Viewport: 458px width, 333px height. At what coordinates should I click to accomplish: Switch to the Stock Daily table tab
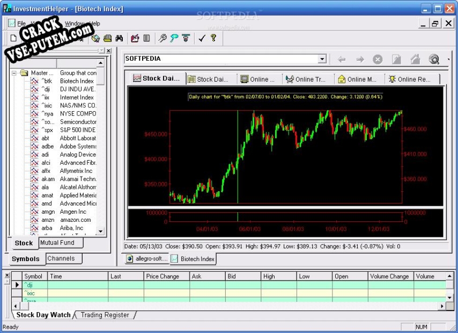coord(212,79)
